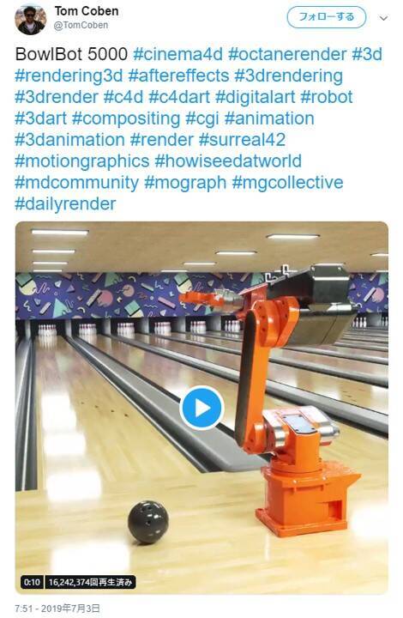Image resolution: width=403 pixels, height=618 pixels.
Task: Click the 0:10 video duration badge
Action: (x=32, y=582)
